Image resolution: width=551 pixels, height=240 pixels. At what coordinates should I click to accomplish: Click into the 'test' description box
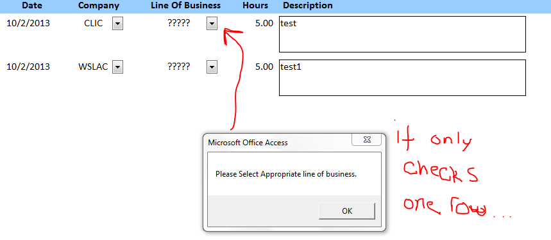402,34
